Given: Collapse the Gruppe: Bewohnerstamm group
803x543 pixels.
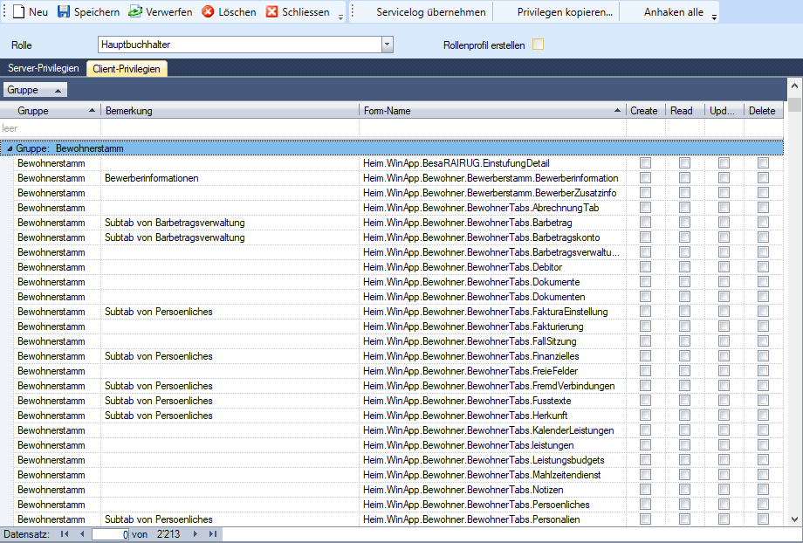Looking at the screenshot, I should 9,148.
